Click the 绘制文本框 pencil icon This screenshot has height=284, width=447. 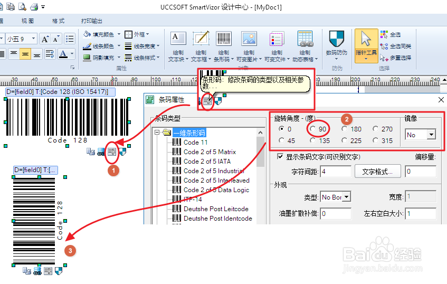coord(201,39)
